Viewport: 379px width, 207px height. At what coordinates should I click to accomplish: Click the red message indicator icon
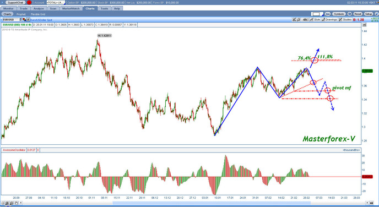pos(29,2)
